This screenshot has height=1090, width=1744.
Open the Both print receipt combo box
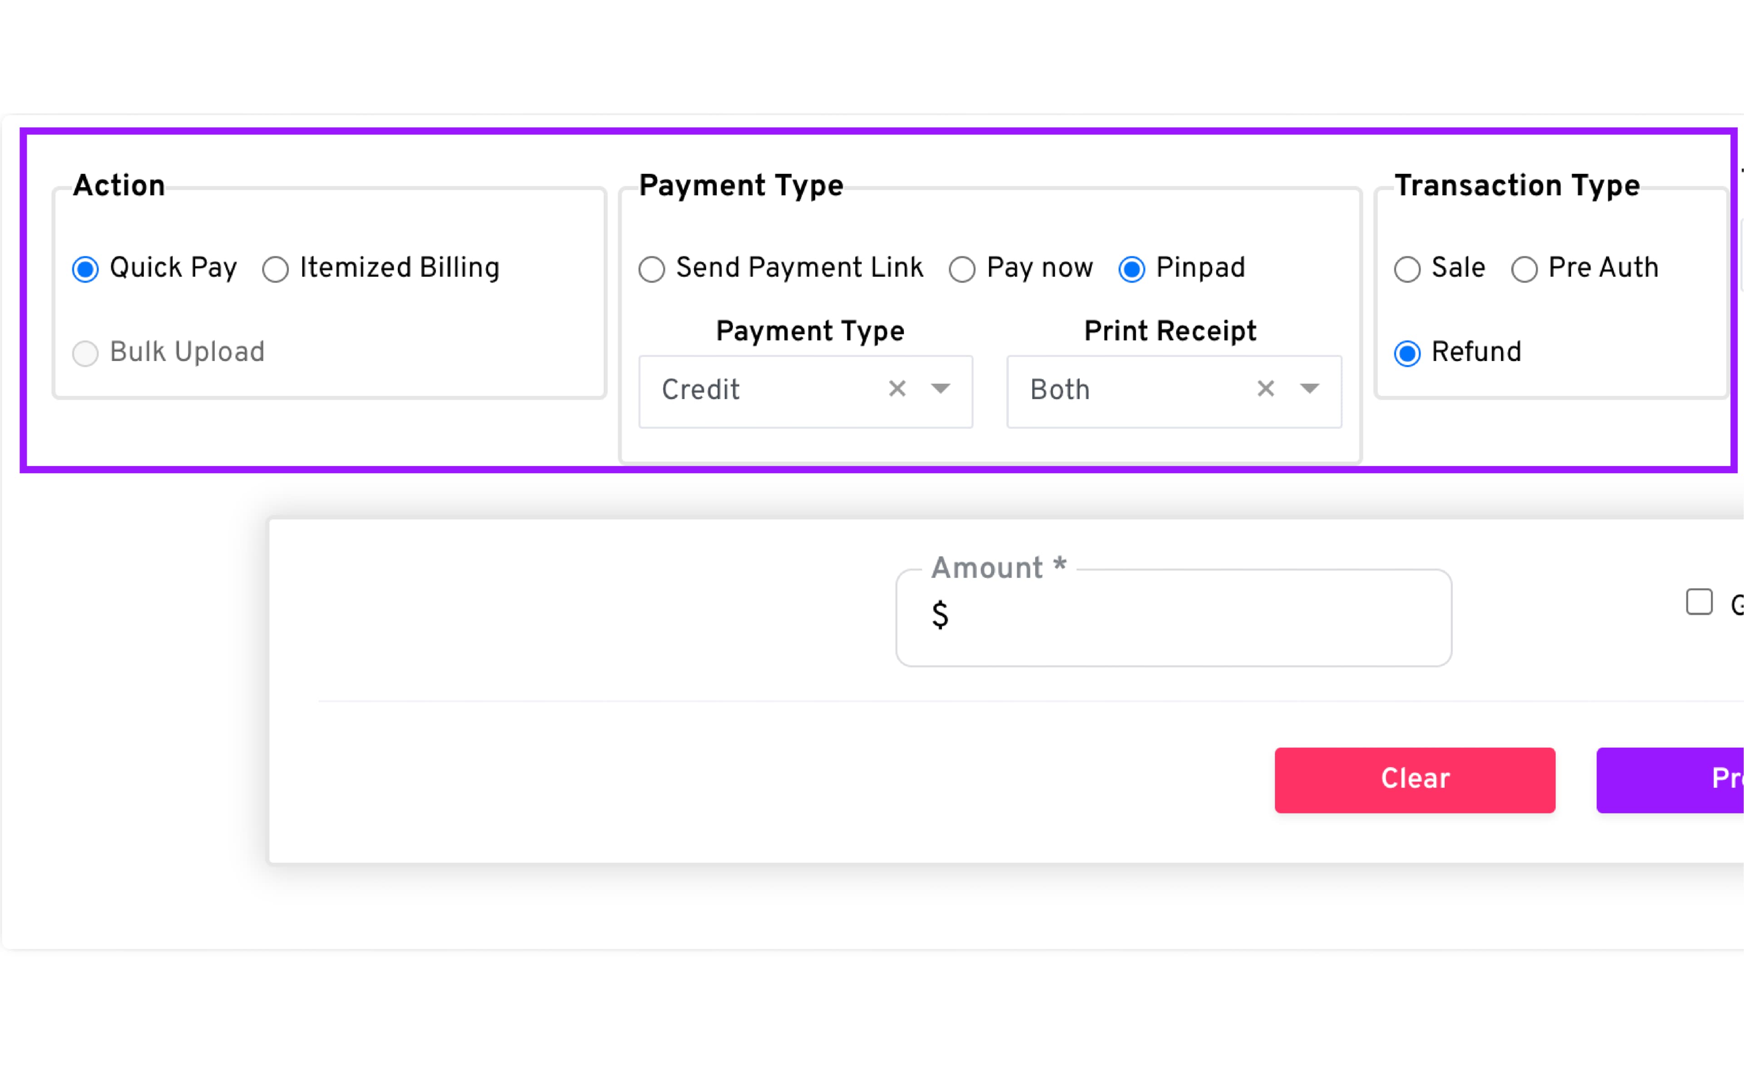(x=1131, y=391)
